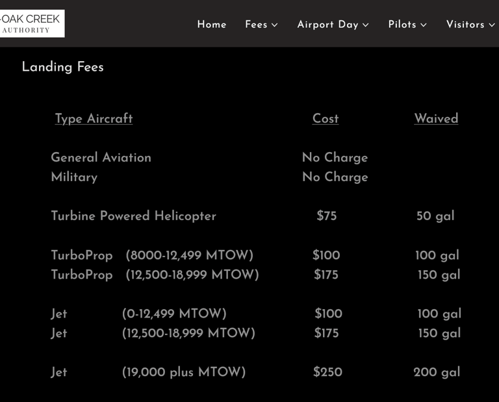Expand the chevron next to Airport Day
The image size is (499, 402).
366,25
